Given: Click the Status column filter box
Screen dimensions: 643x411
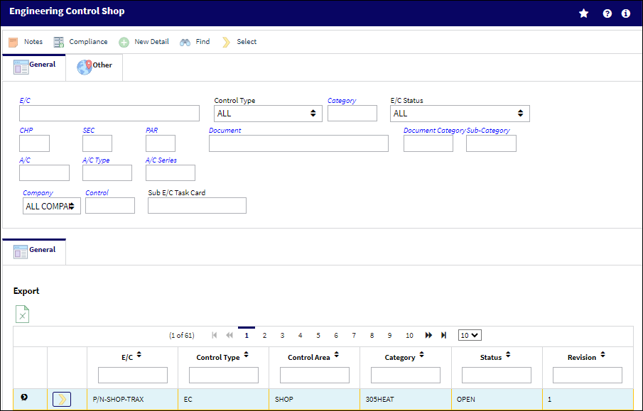Looking at the screenshot, I should point(497,375).
